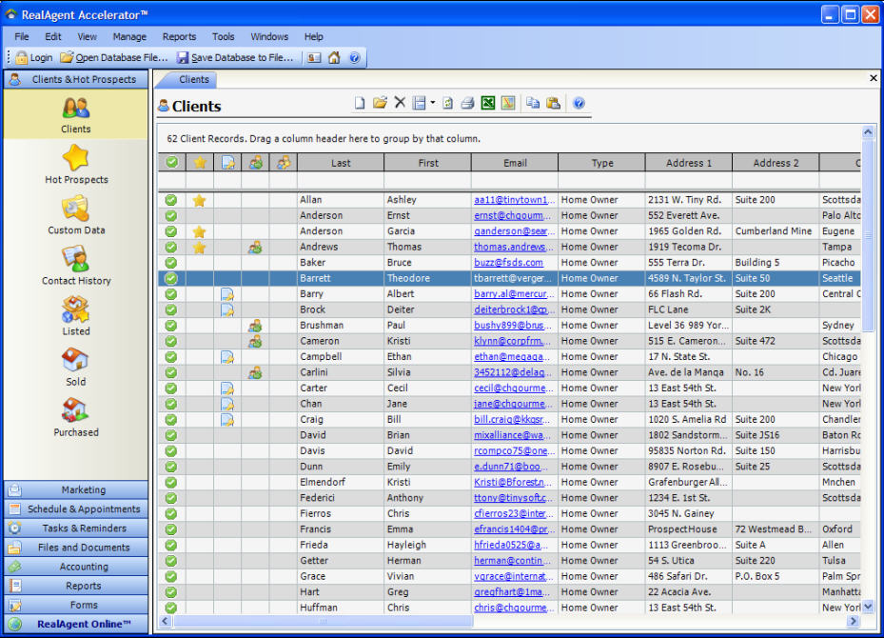Open Bill Craig's email link
Image resolution: width=884 pixels, height=638 pixels.
[511, 420]
